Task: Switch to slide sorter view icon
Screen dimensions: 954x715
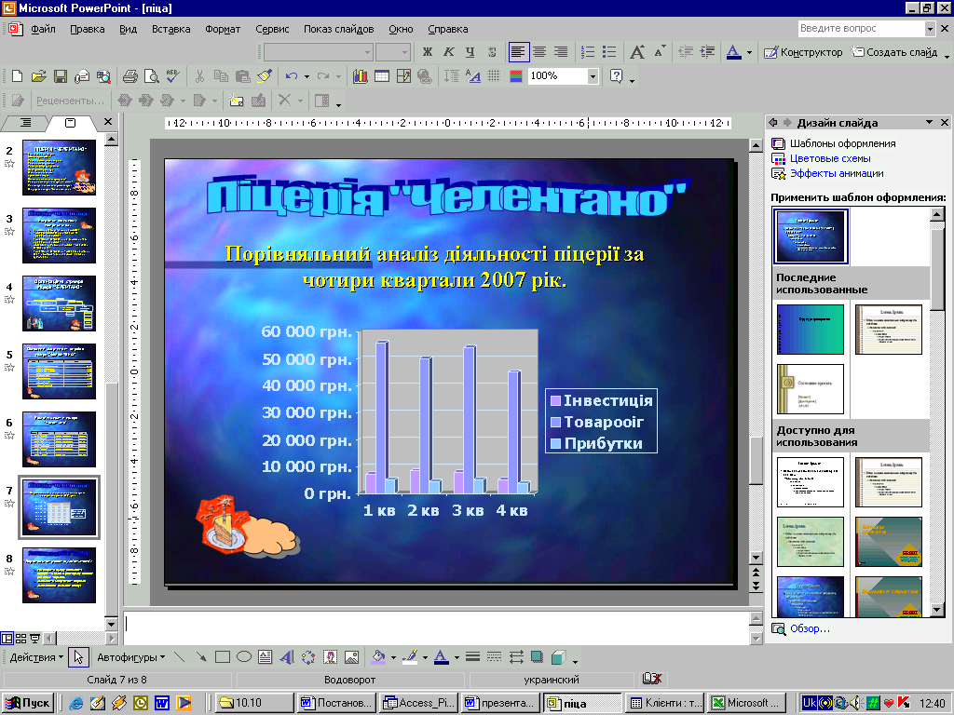Action: (x=20, y=639)
